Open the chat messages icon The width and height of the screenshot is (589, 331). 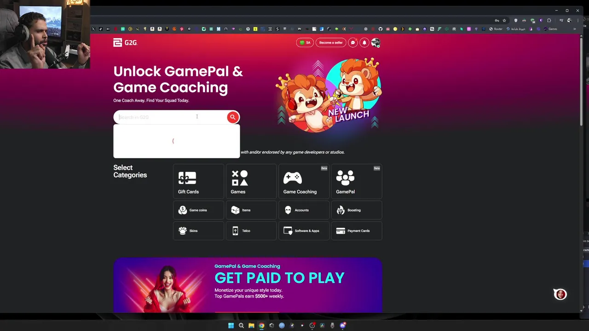click(x=353, y=43)
